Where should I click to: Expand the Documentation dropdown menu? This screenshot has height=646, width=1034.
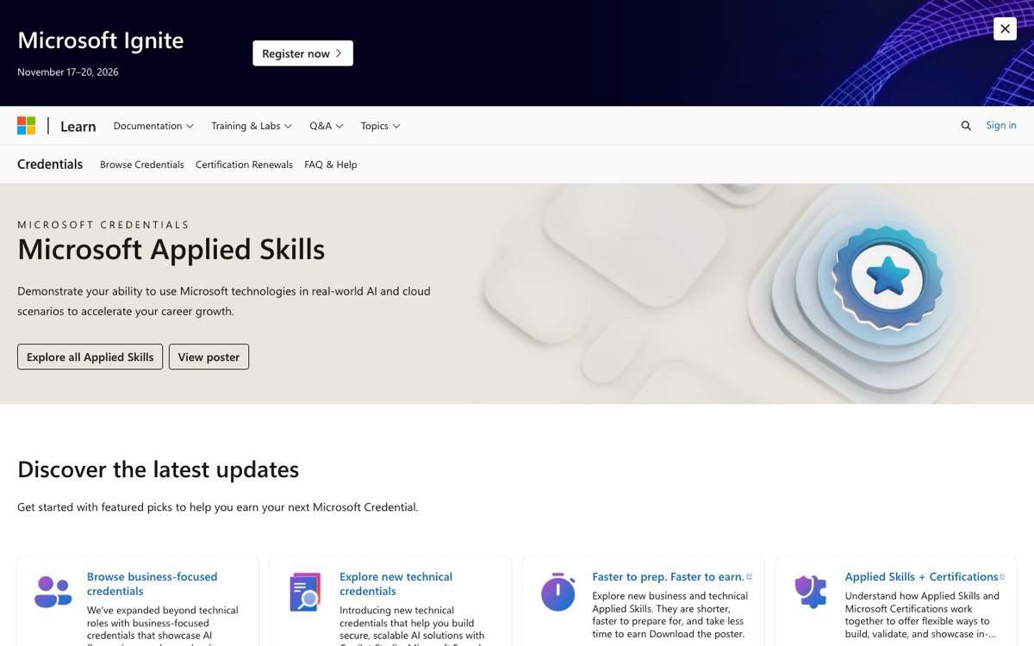tap(153, 126)
